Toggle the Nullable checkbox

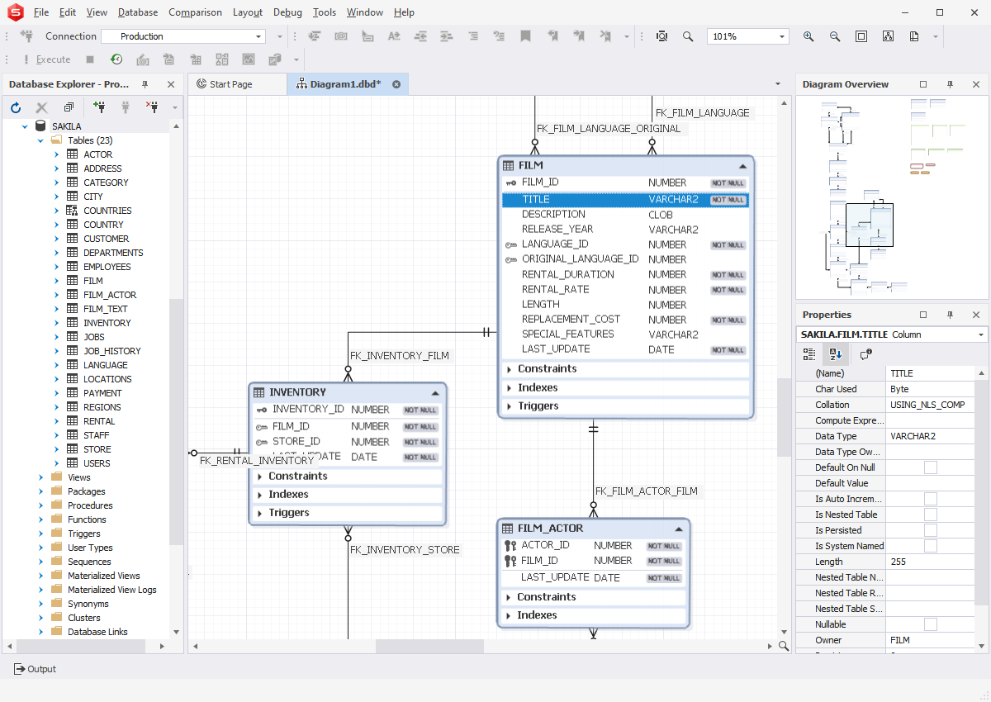coord(930,624)
